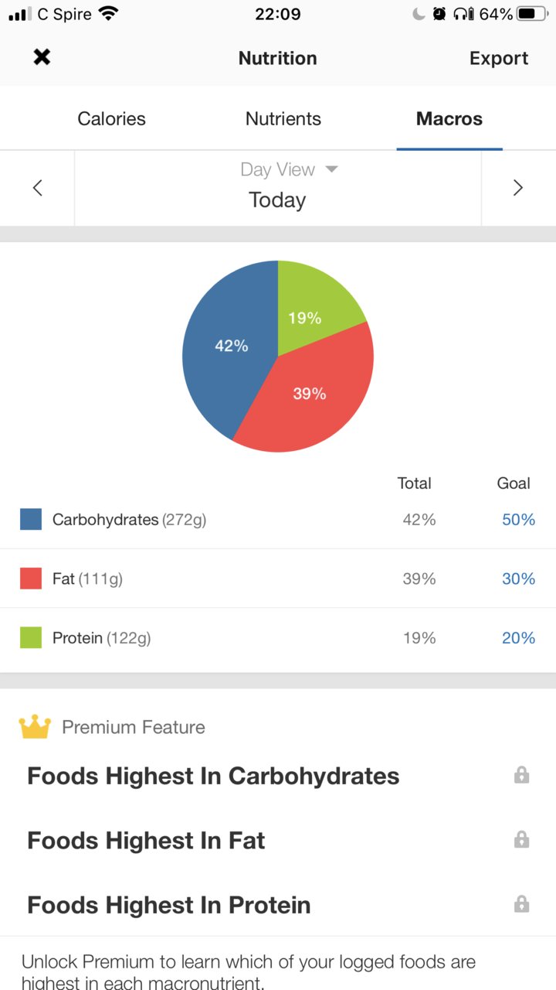Viewport: 556px width, 990px height.
Task: Tap the gold Premium crown icon
Action: [x=35, y=727]
